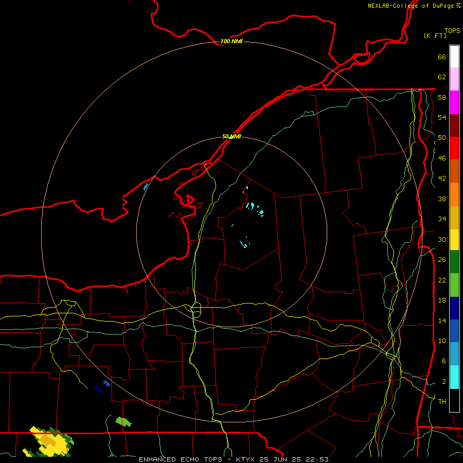Screen dimensions: 463x463
Task: Click the 50 legend value
Action: tap(442, 138)
